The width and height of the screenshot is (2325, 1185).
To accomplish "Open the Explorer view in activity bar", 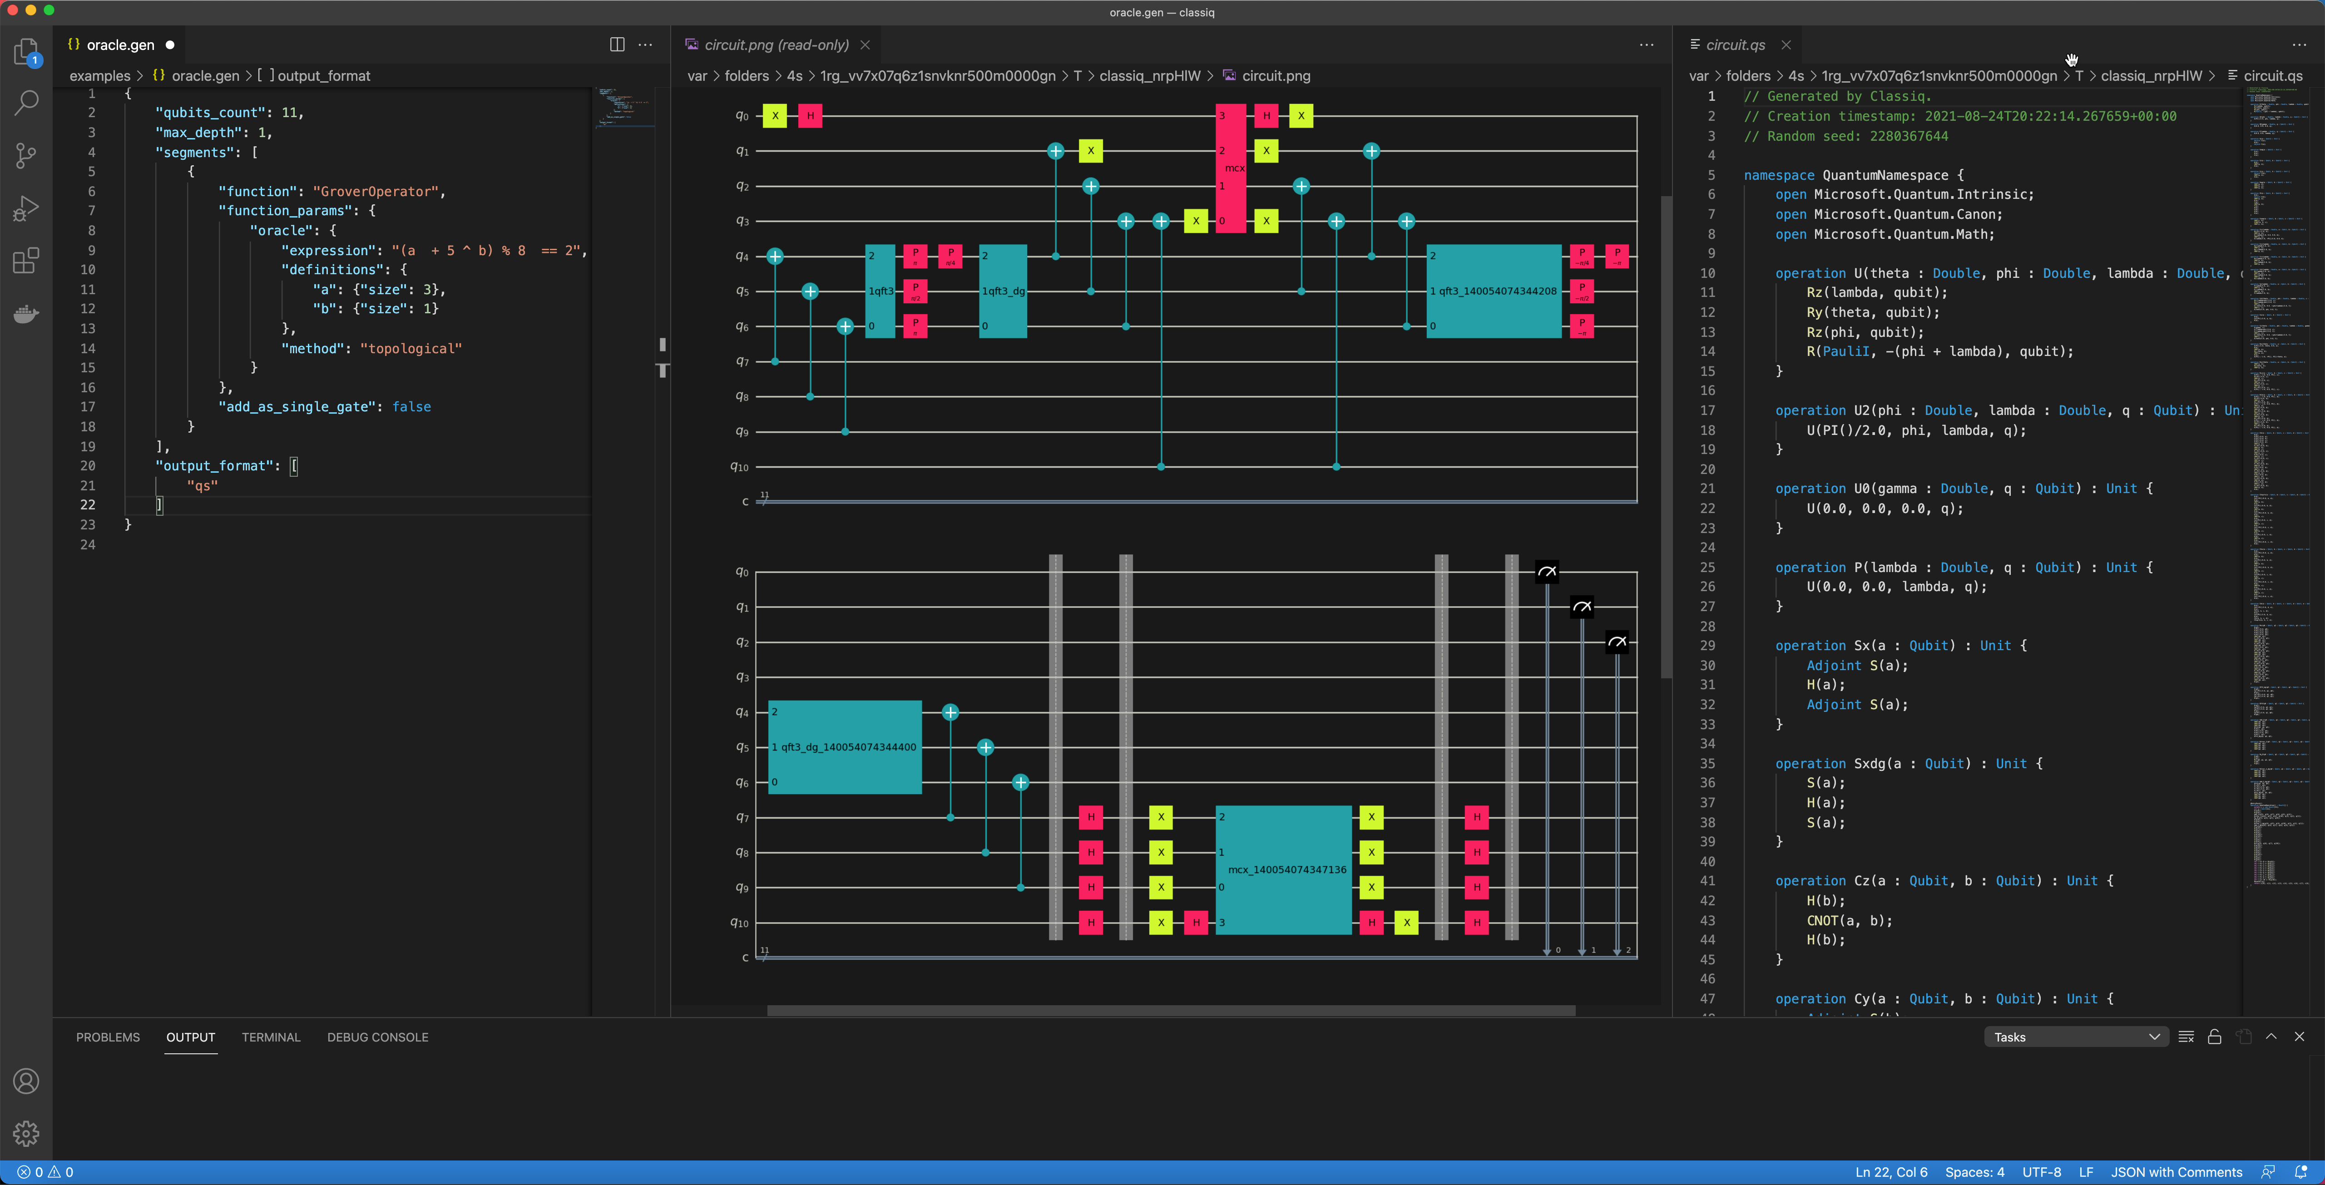I will [x=26, y=51].
